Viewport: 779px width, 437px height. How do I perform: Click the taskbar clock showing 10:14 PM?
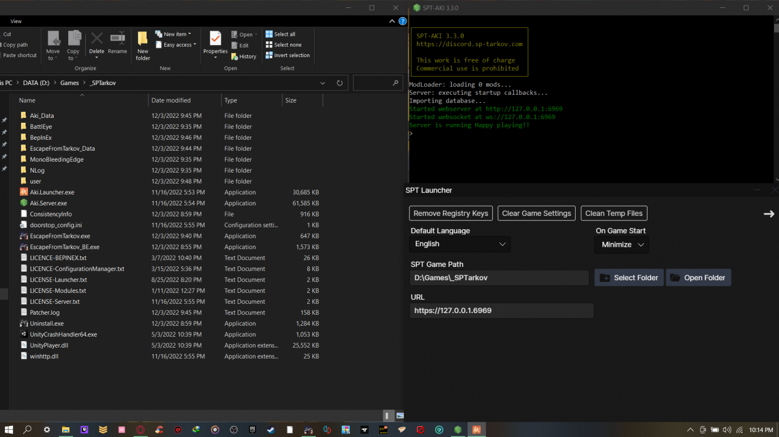761,430
